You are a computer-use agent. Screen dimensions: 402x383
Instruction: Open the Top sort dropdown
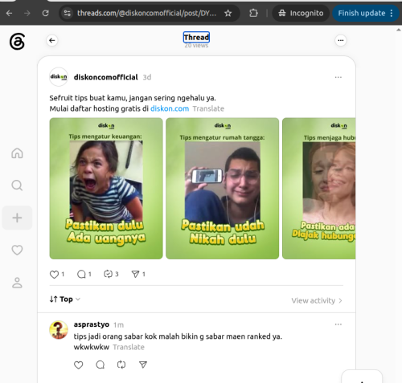tap(65, 299)
